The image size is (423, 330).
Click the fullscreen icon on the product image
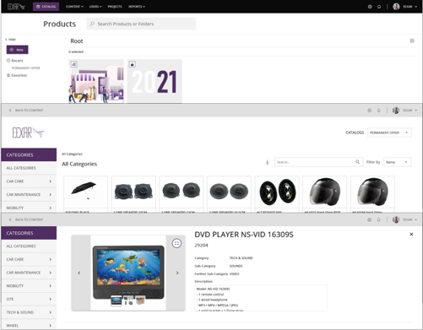(x=176, y=243)
